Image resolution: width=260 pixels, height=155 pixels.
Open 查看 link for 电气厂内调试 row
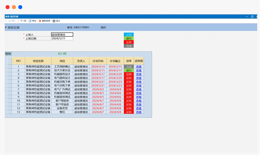[x=139, y=89]
